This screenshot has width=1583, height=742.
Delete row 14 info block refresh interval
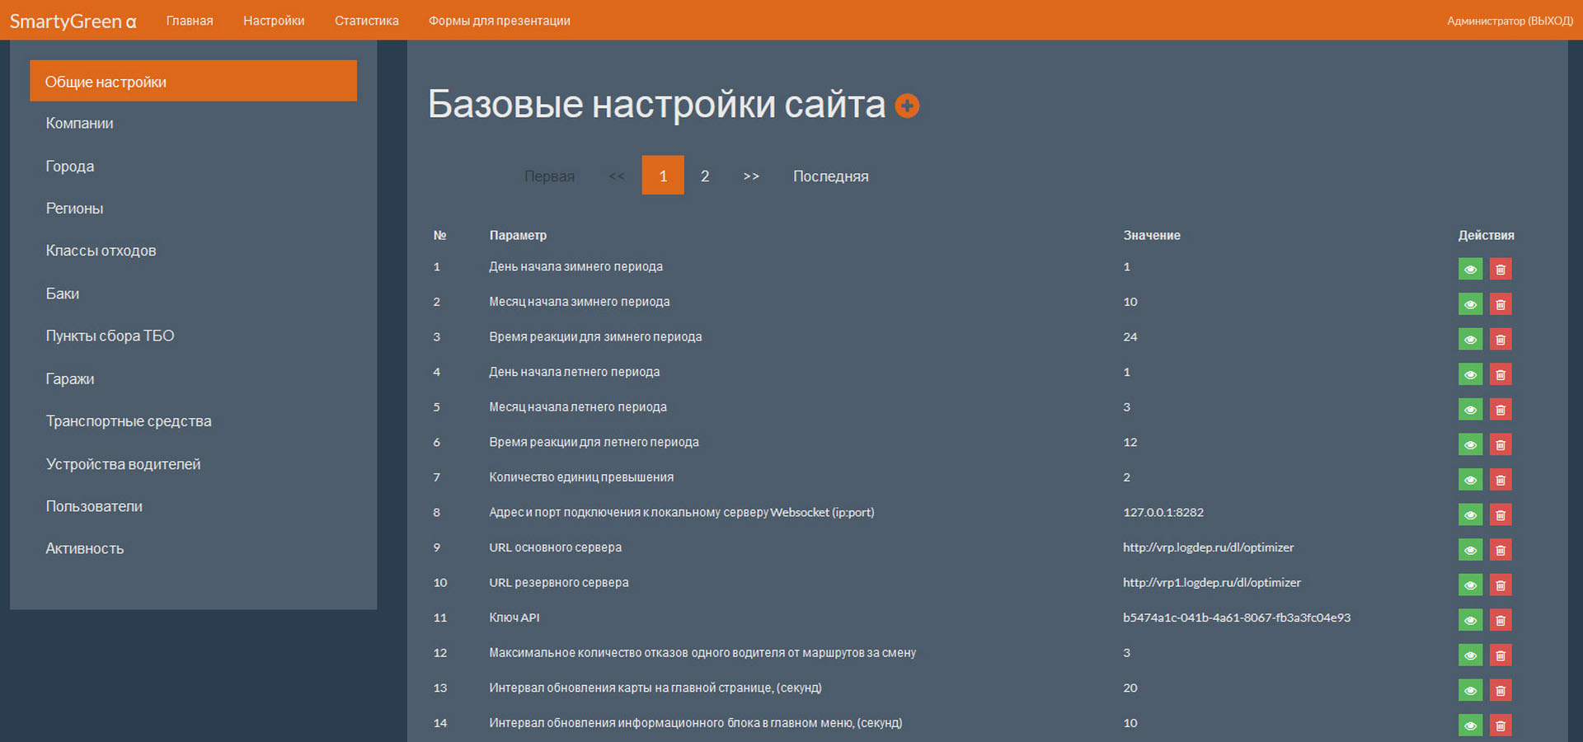click(1501, 726)
